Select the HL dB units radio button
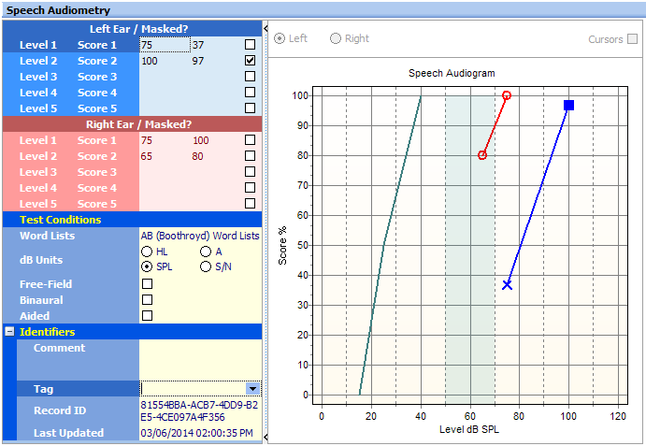The image size is (646, 446). tap(147, 252)
